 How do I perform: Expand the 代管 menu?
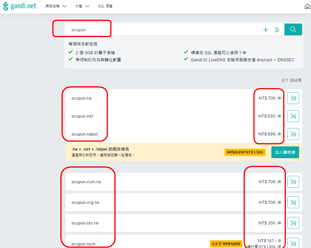coord(82,6)
